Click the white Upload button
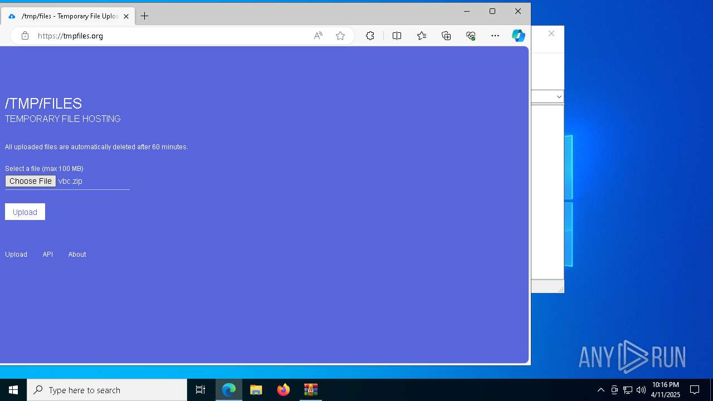 click(x=25, y=212)
